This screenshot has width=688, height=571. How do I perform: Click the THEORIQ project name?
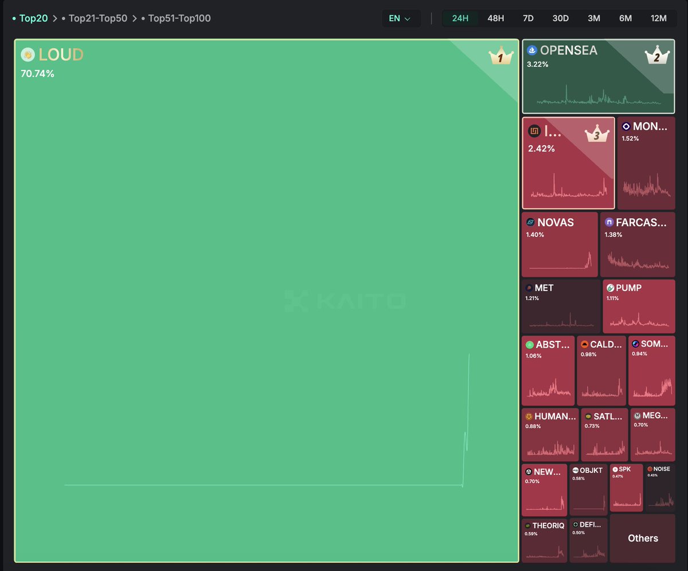tap(548, 526)
